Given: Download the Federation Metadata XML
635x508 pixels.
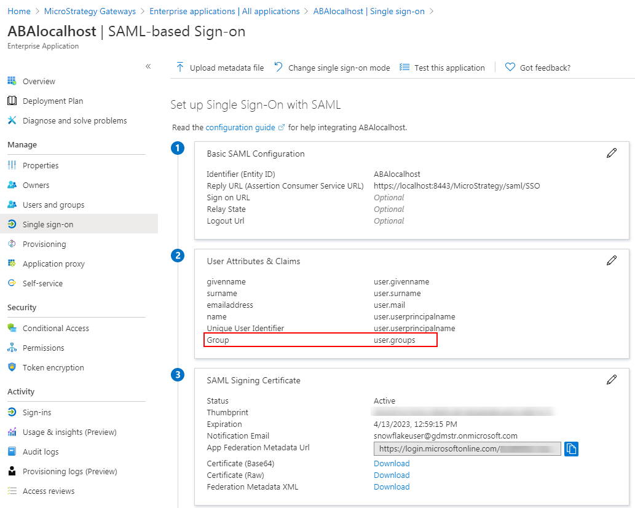Looking at the screenshot, I should (x=392, y=487).
